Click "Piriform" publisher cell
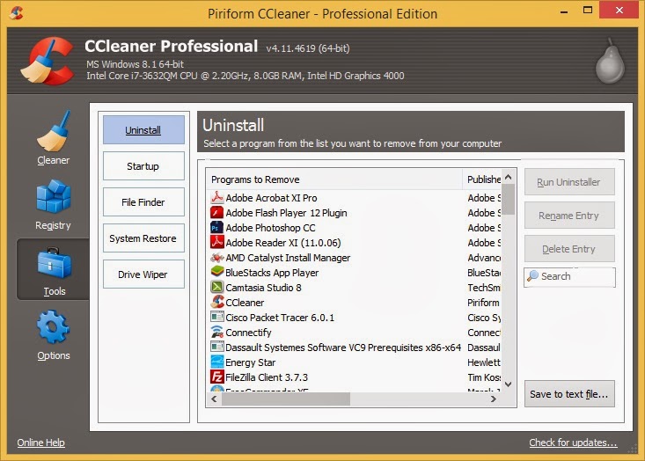Screen dimensions: 645x461 [x=483, y=303]
